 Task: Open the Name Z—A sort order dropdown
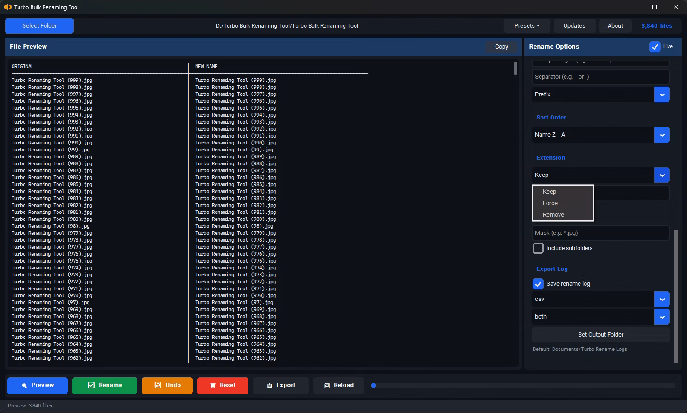(662, 135)
